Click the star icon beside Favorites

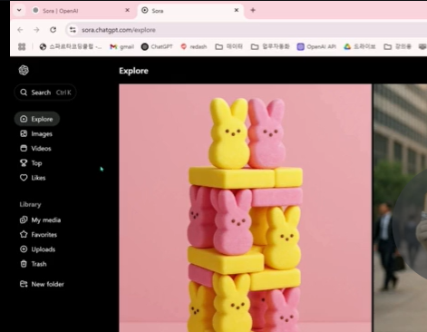[x=24, y=234]
